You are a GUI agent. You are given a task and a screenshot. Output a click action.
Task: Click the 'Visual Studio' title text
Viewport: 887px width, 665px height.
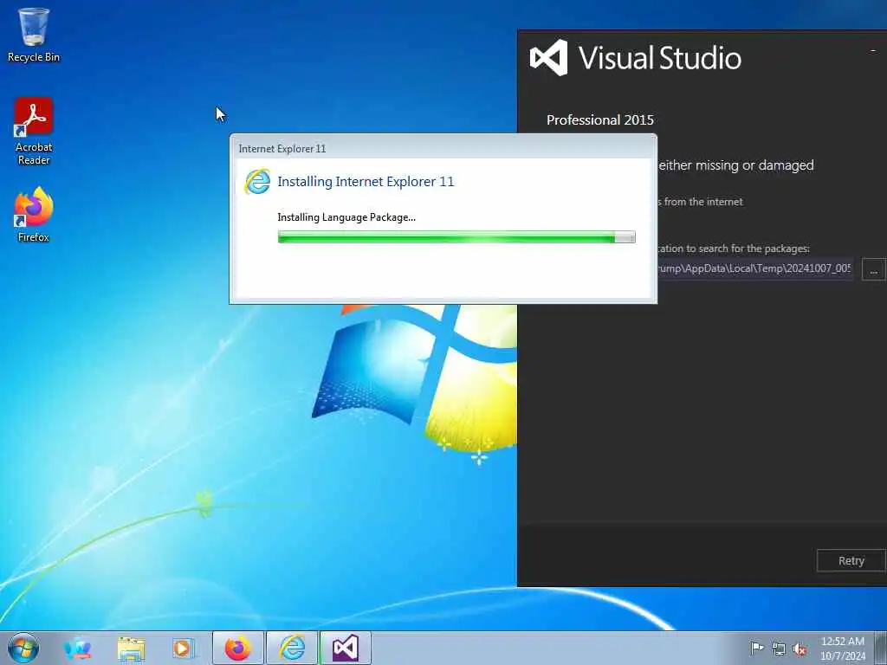click(x=659, y=58)
